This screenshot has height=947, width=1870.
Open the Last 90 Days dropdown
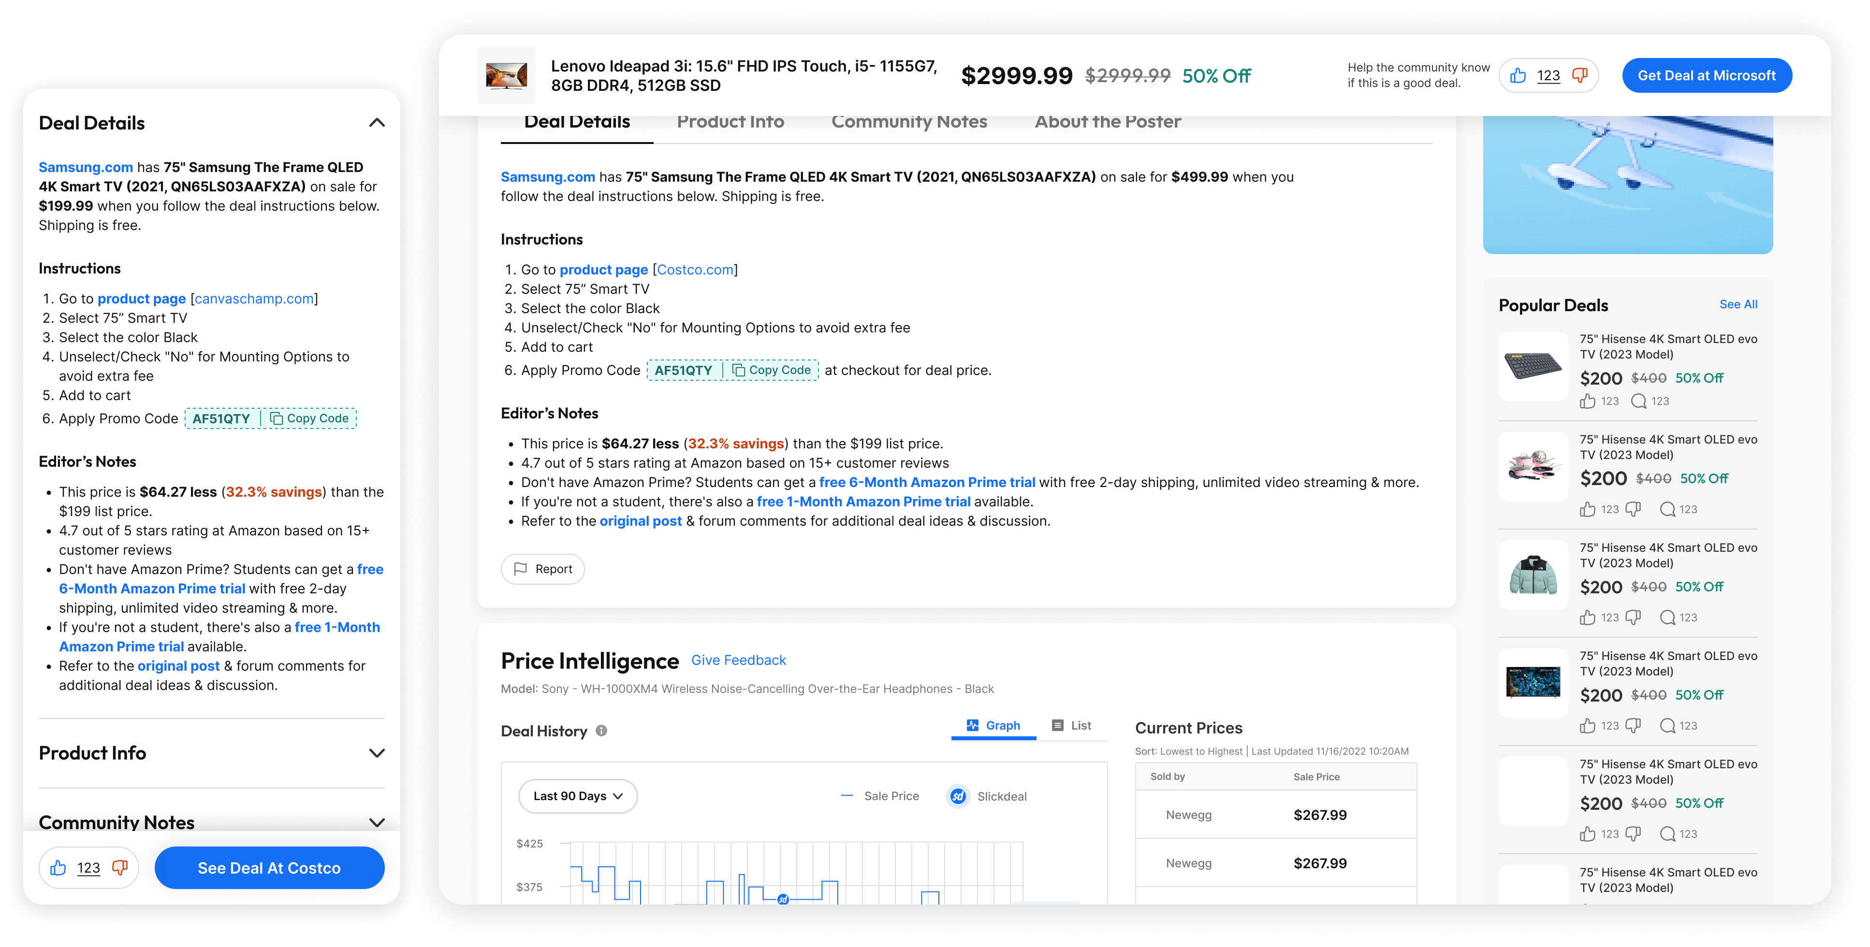578,796
